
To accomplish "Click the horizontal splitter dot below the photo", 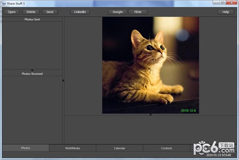I will pyautogui.click(x=151, y=115).
